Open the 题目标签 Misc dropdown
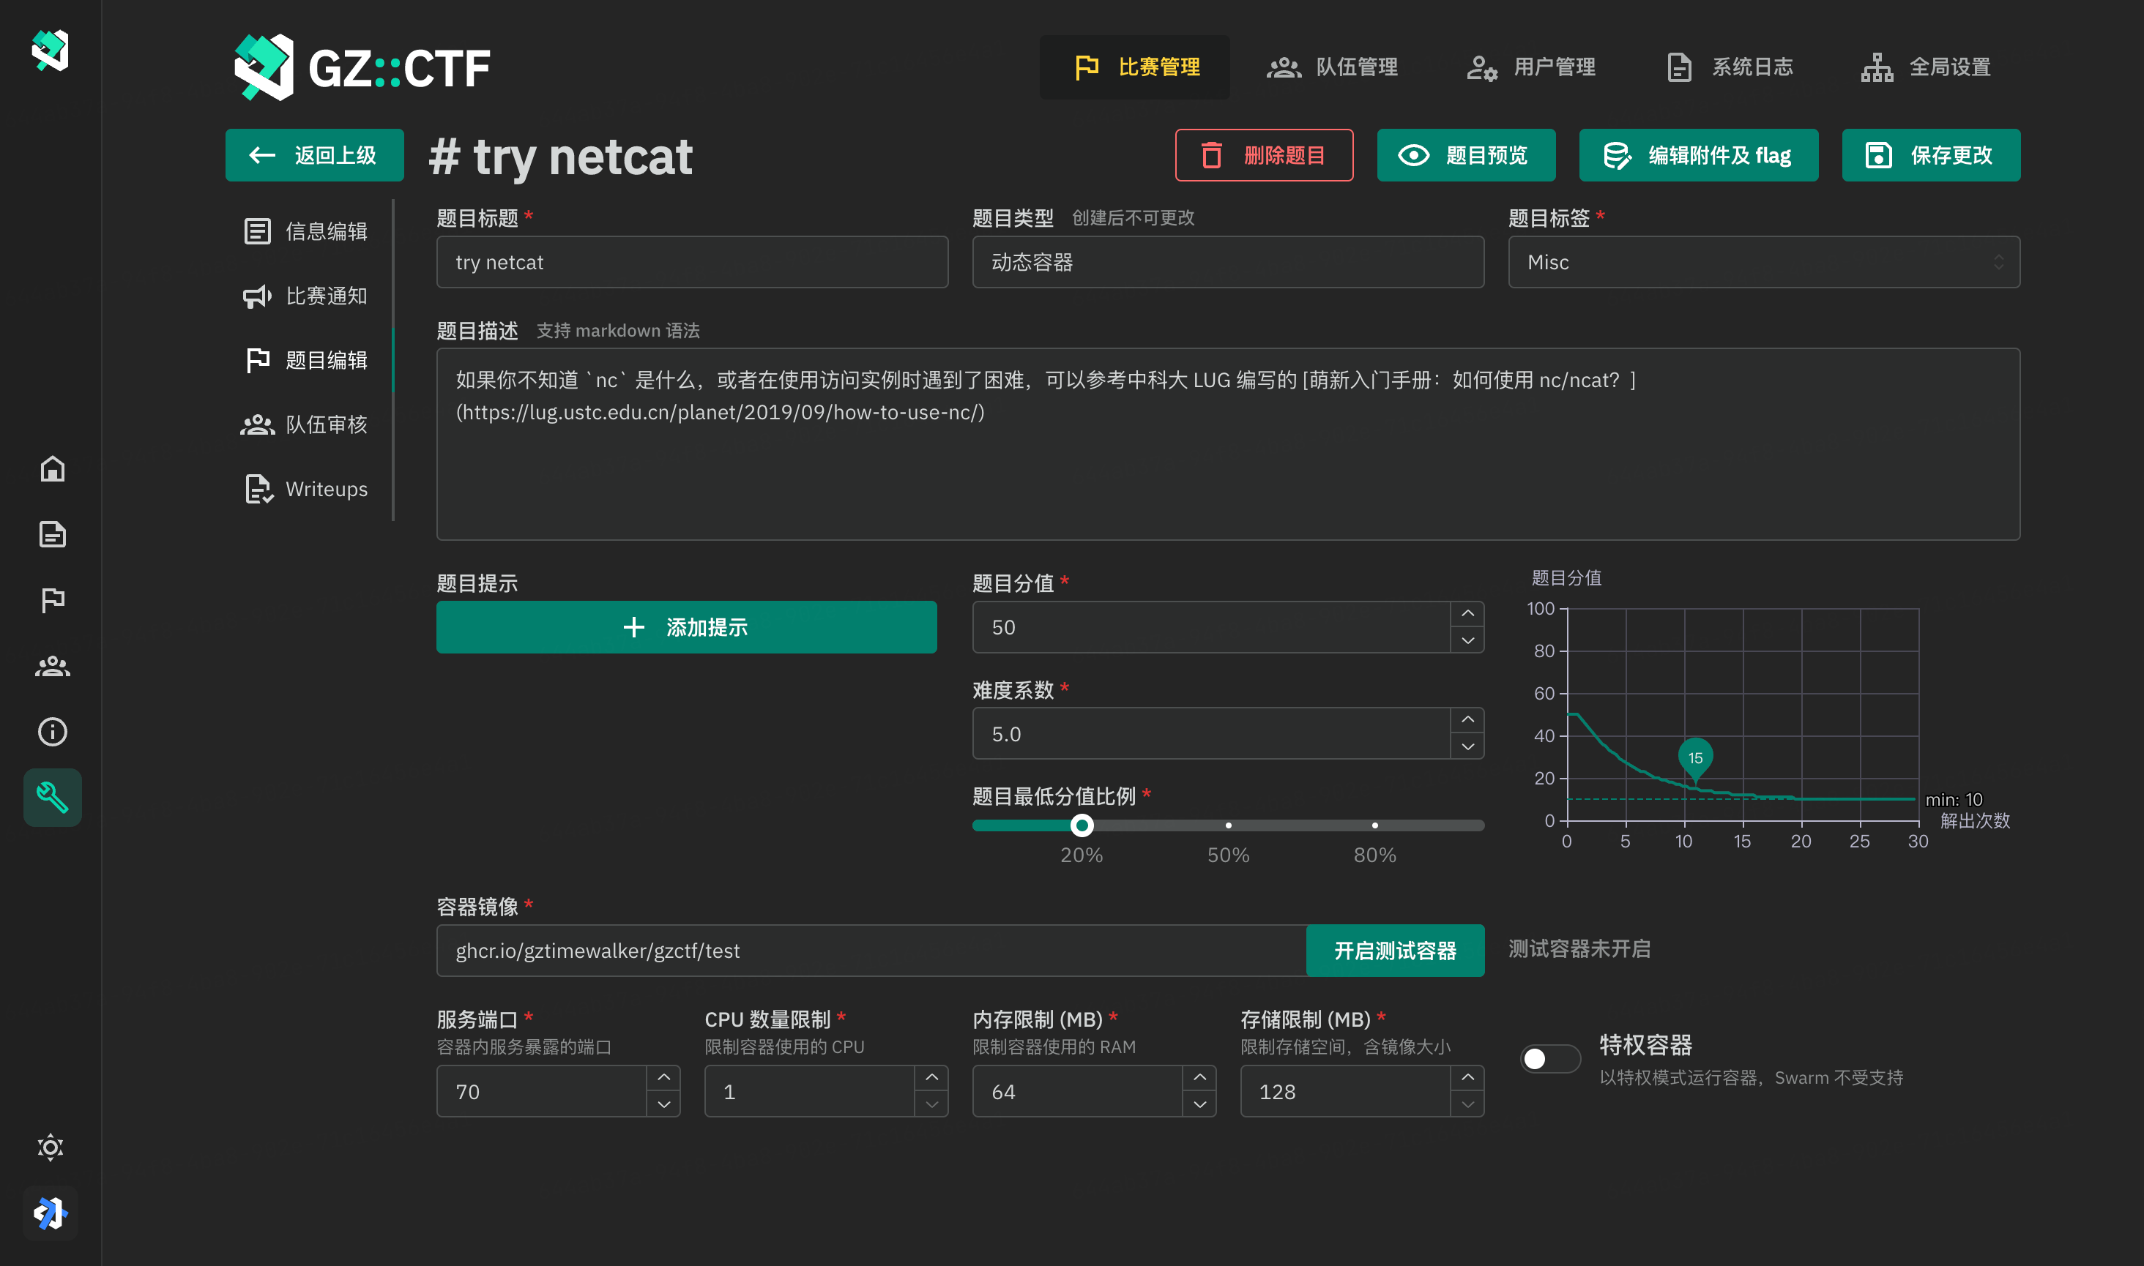This screenshot has width=2144, height=1266. 1763,262
